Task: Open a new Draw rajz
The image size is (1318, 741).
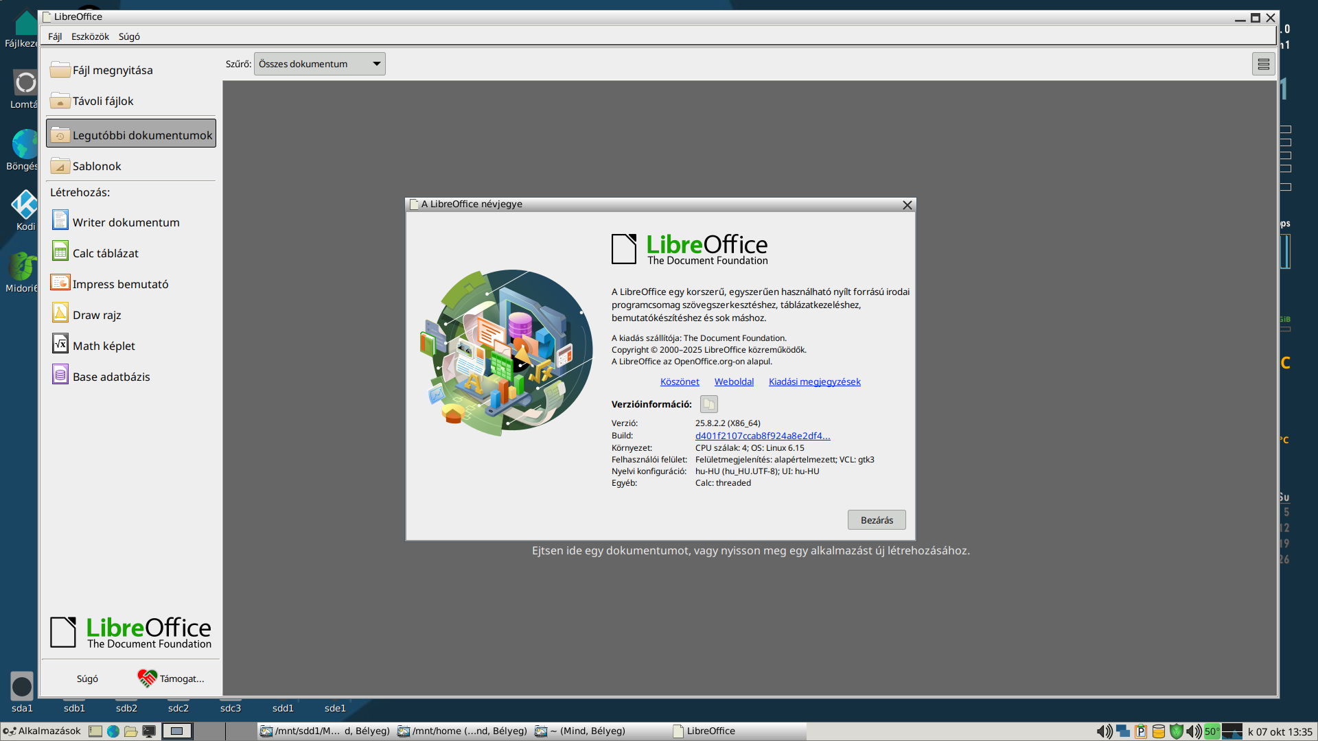Action: coord(96,315)
